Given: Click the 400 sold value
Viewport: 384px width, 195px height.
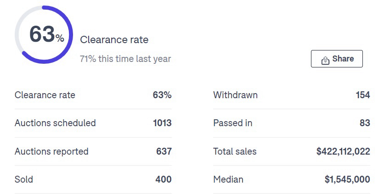Looking at the screenshot, I should (164, 179).
